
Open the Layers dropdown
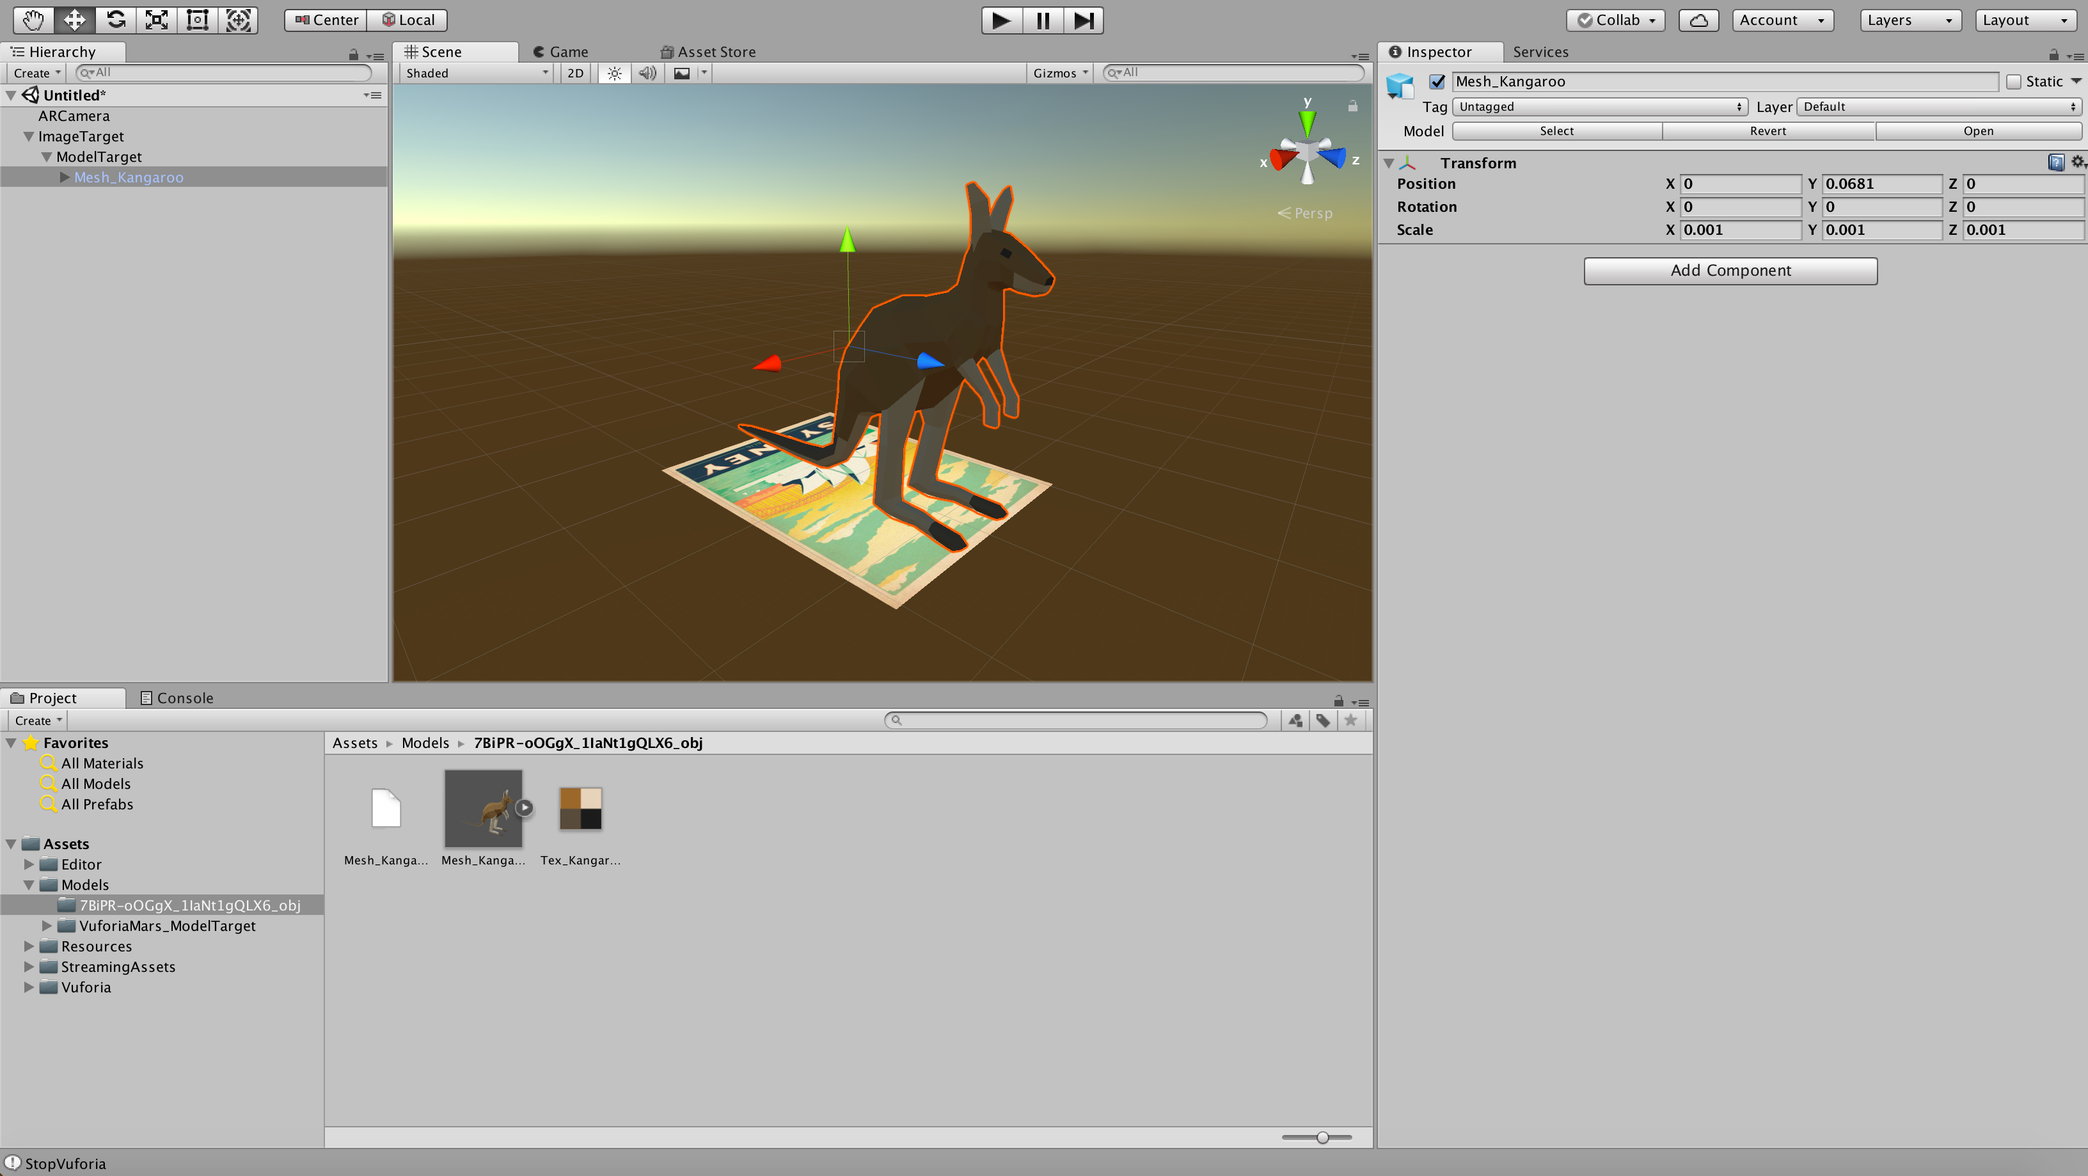pyautogui.click(x=1911, y=20)
